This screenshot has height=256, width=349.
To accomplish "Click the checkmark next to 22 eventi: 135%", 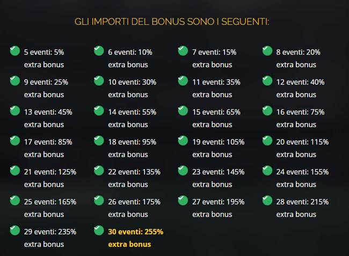I will (x=99, y=171).
